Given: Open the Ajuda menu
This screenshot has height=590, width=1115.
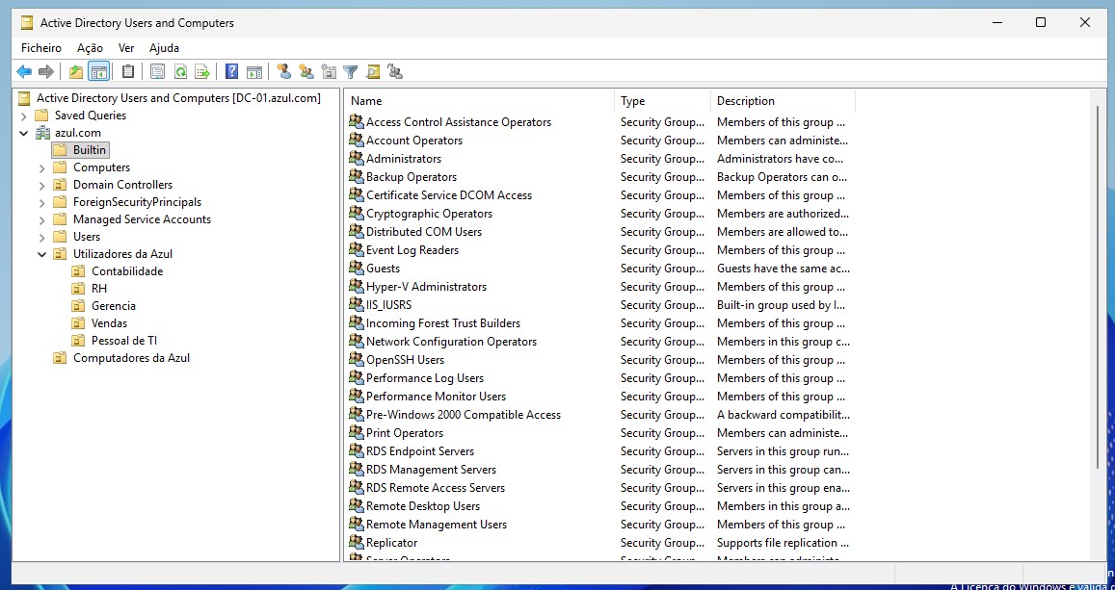Looking at the screenshot, I should [164, 48].
